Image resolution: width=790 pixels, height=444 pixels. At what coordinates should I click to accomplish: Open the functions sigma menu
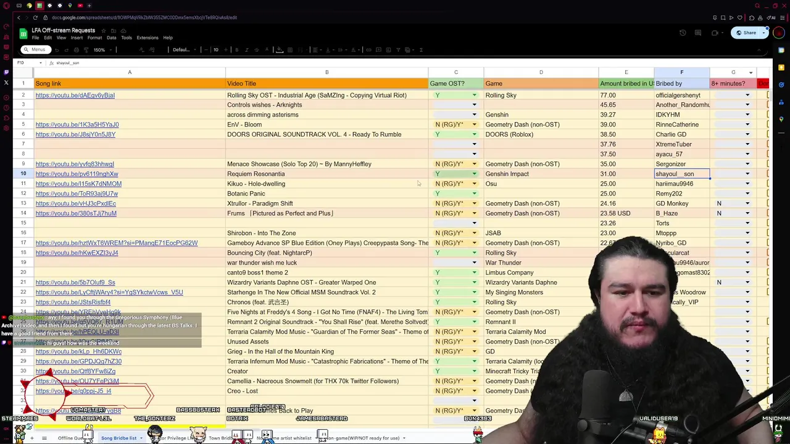pyautogui.click(x=421, y=50)
